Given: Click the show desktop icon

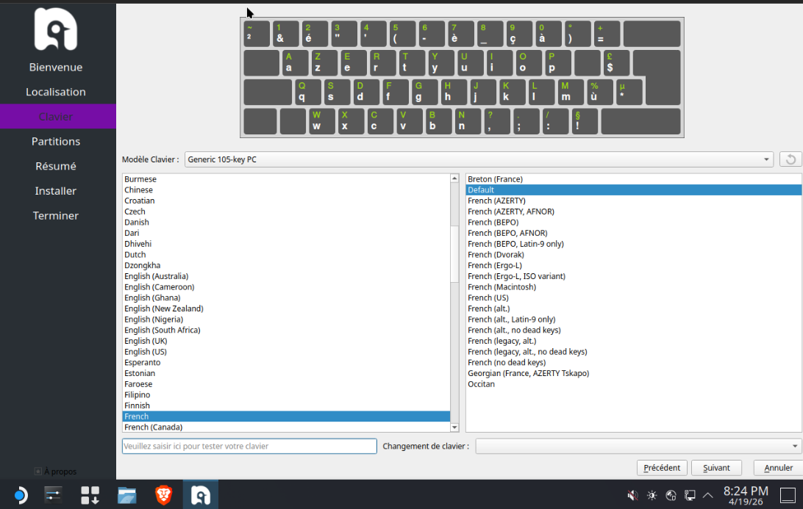Looking at the screenshot, I should click(787, 495).
